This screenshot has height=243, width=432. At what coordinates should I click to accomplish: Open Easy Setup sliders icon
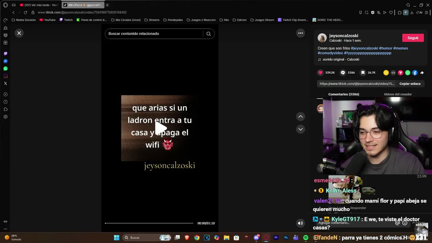coord(427,12)
